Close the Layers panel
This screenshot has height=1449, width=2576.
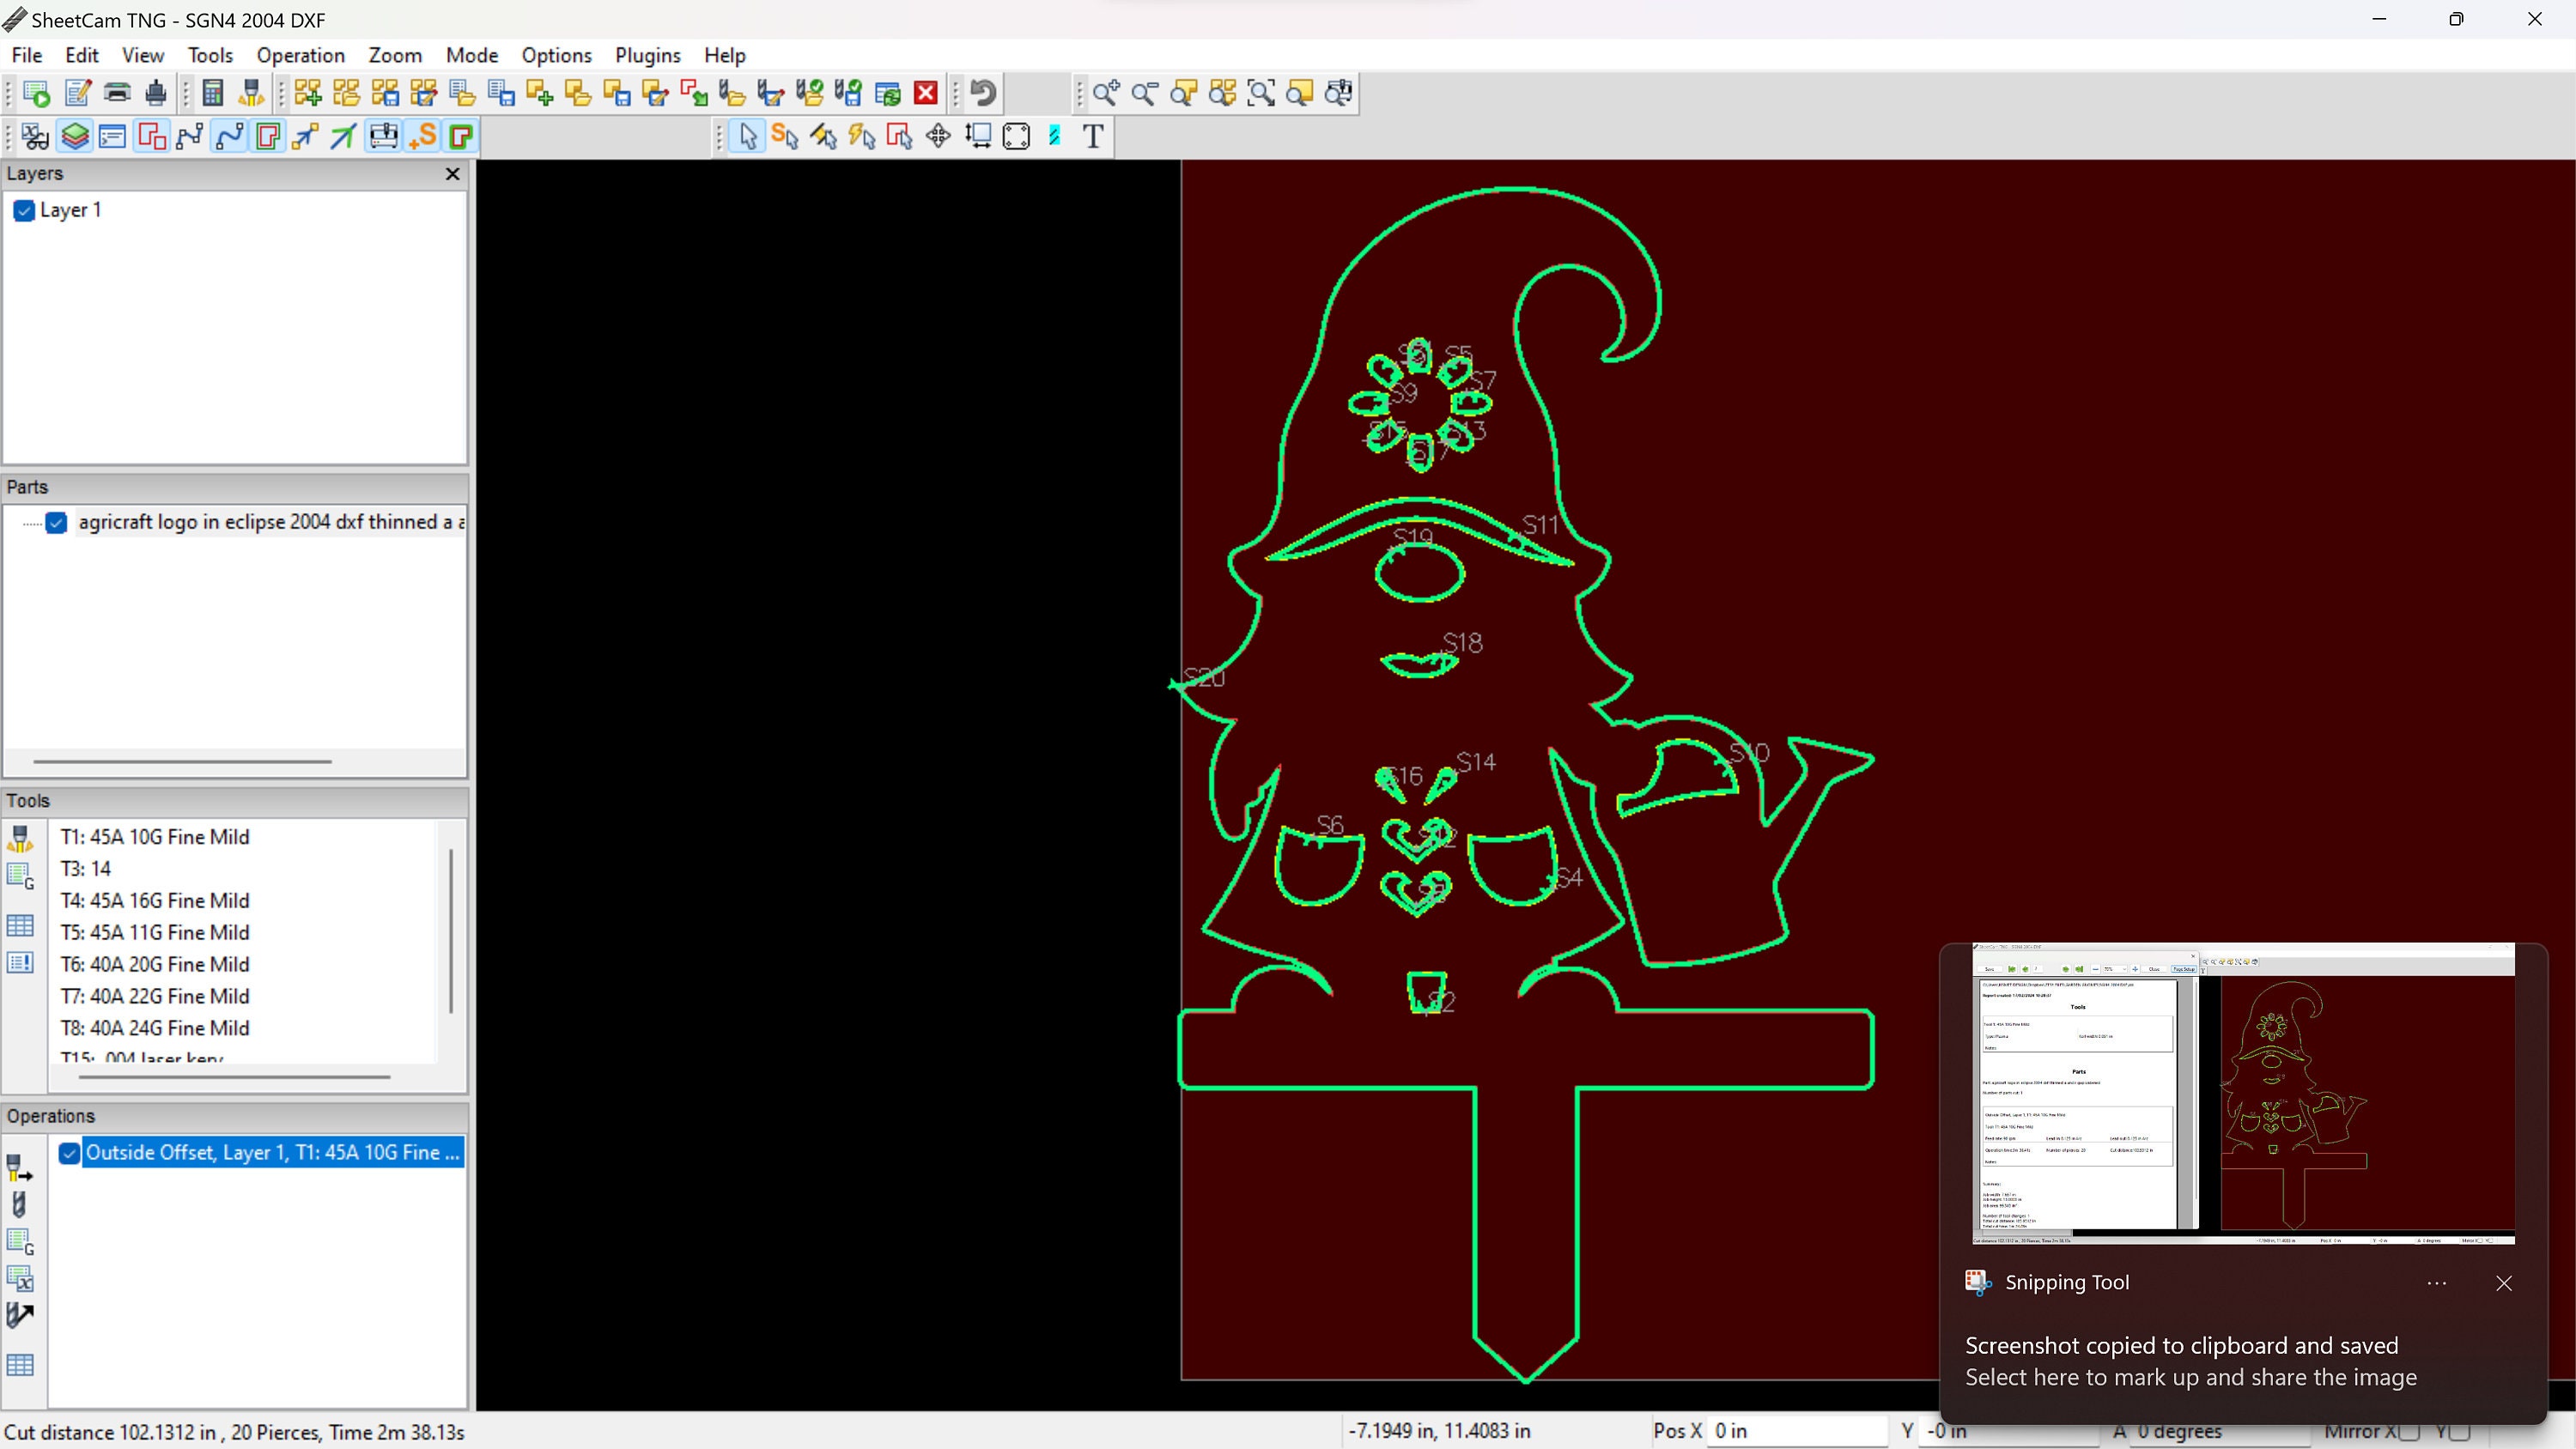(452, 173)
